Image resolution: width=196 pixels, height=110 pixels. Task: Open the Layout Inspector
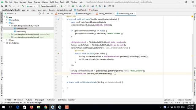184,100
